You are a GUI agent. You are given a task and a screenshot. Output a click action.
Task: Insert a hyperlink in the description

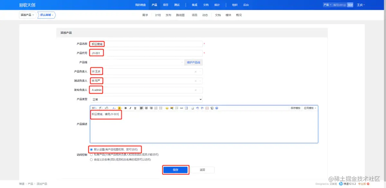[x=181, y=108]
